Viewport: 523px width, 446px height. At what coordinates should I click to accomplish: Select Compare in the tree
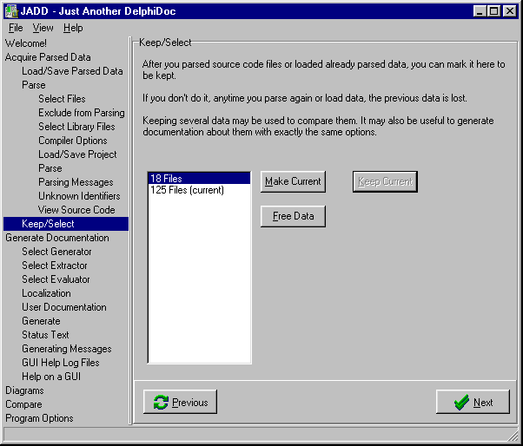[x=23, y=404]
